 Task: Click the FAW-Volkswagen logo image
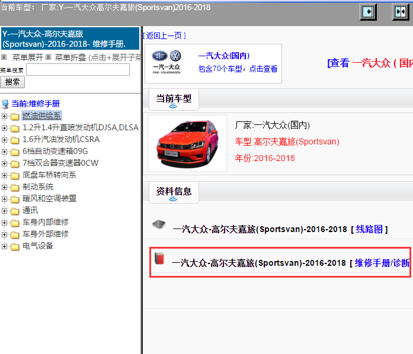coord(167,63)
